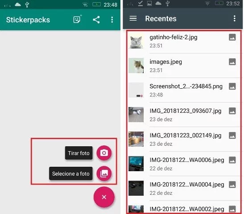
Task: Select the Tirar foto label
Action: 79,153
